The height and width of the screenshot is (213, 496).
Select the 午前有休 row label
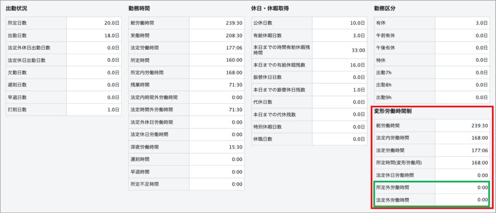pos(386,35)
